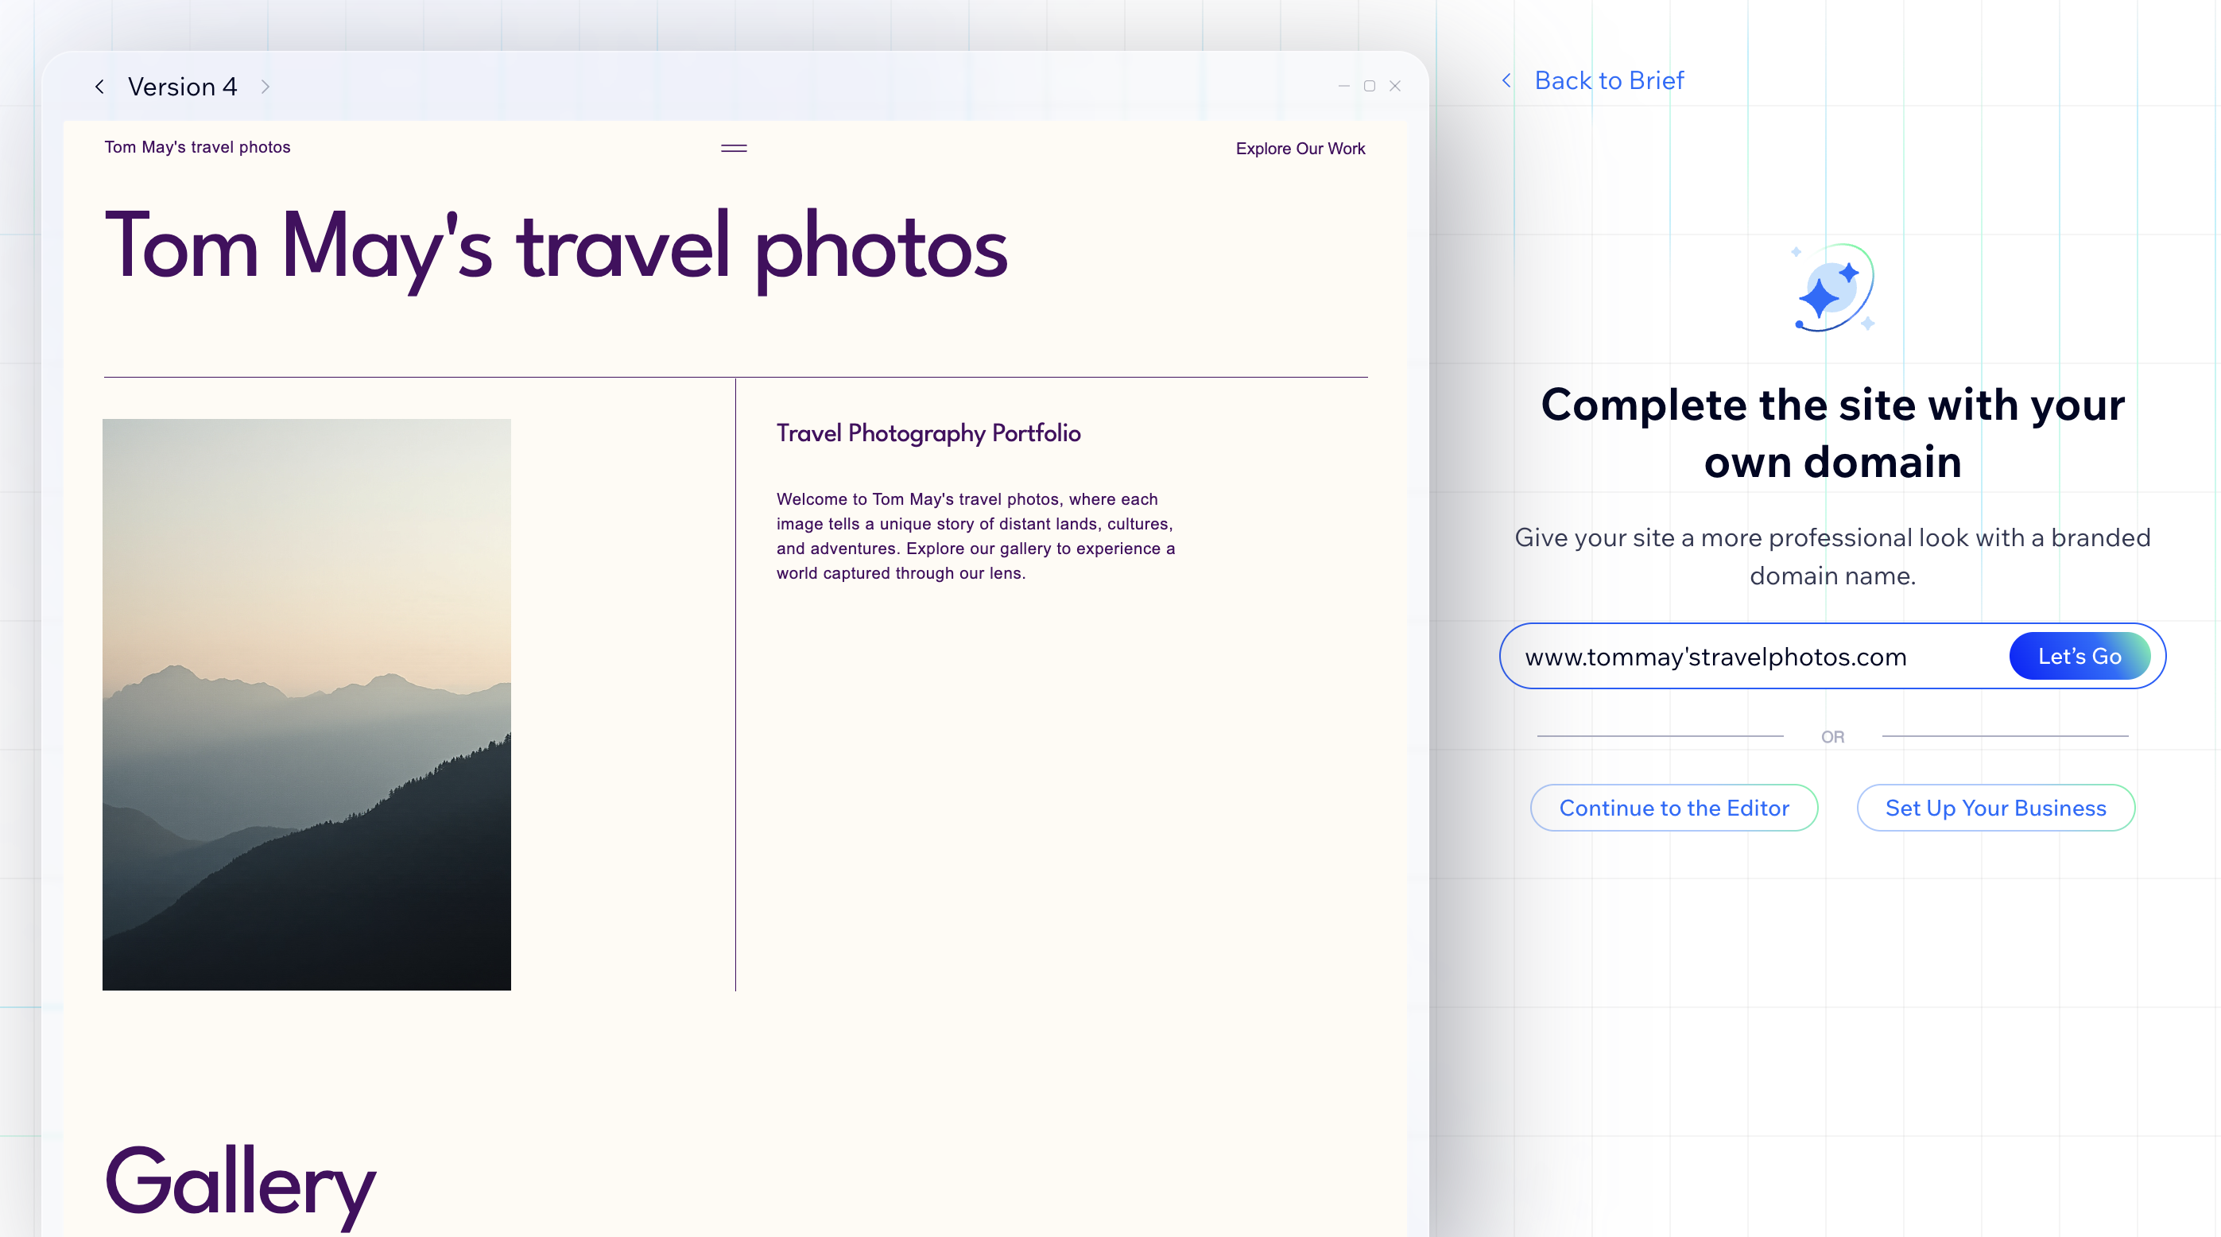The image size is (2221, 1237).
Task: Click the chevron next to Back to Brief
Action: click(1506, 80)
